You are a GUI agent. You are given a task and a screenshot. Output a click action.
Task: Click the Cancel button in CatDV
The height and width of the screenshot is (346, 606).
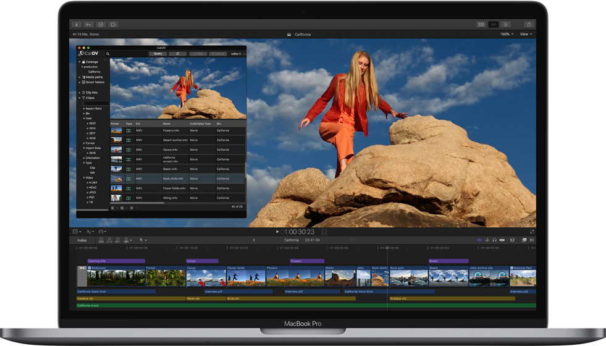click(218, 54)
